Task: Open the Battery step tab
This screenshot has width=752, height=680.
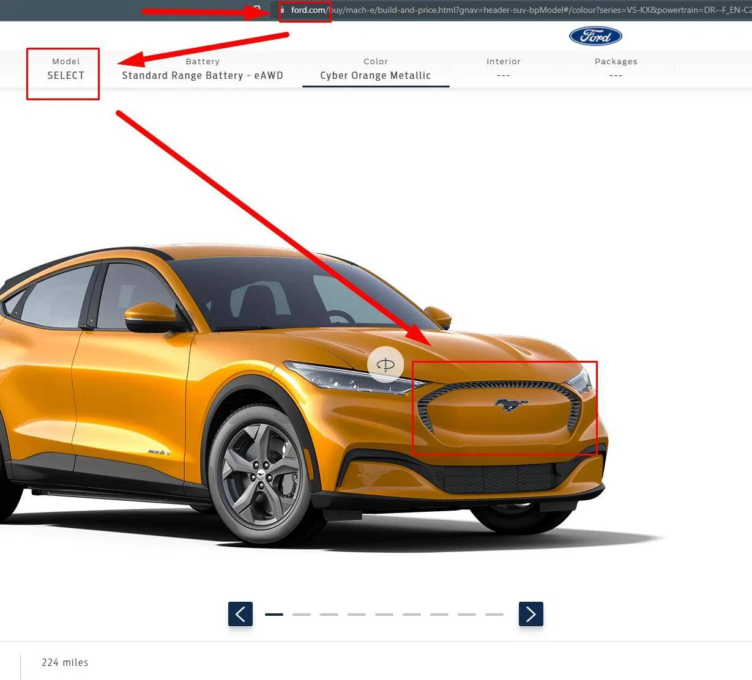Action: pyautogui.click(x=203, y=69)
